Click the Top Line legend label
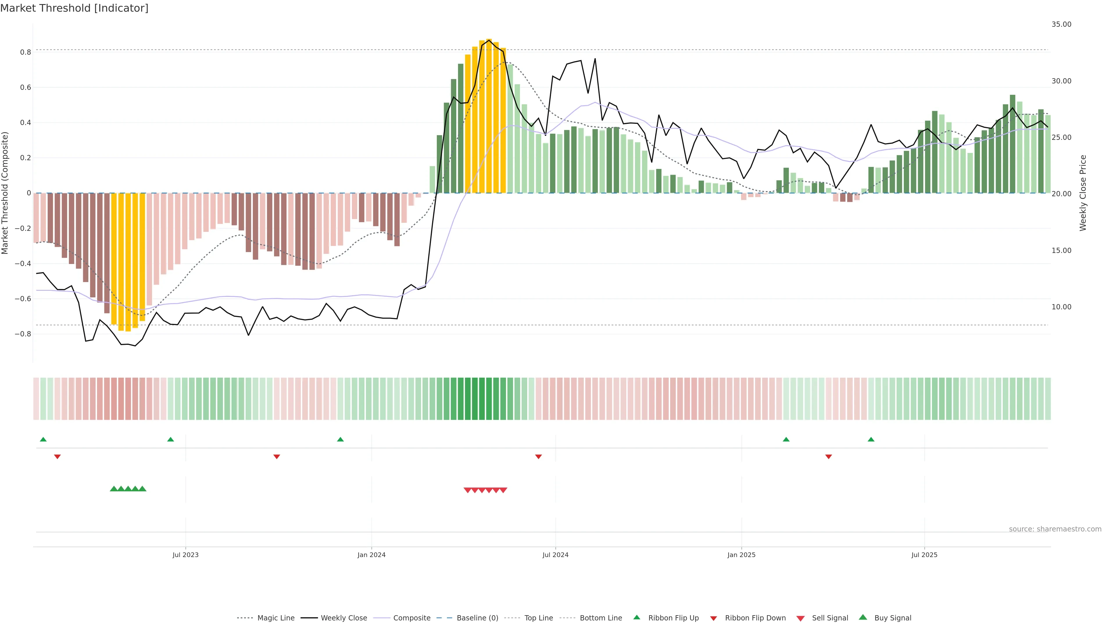Viewport: 1116px width, 628px height. (539, 618)
